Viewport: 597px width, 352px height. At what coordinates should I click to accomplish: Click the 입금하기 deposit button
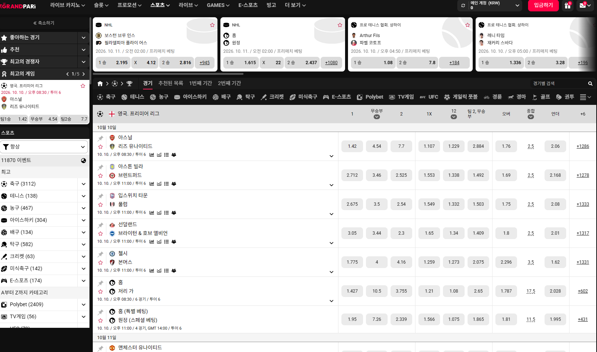(543, 5)
